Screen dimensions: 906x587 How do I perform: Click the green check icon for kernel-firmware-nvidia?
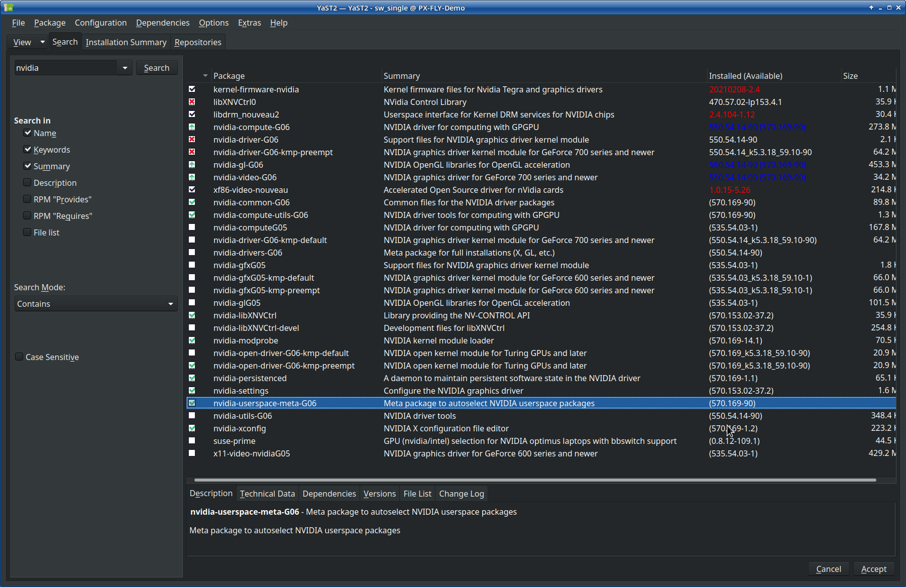[x=192, y=89]
